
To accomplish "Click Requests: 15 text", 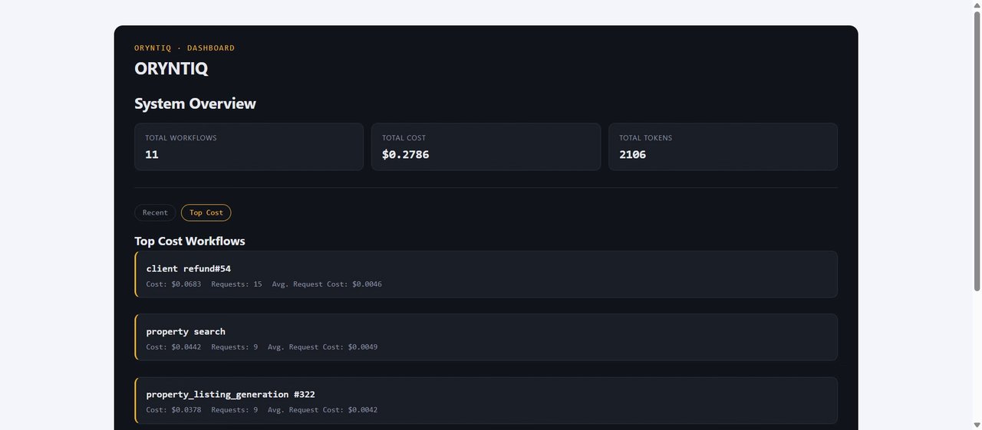I will pyautogui.click(x=237, y=284).
